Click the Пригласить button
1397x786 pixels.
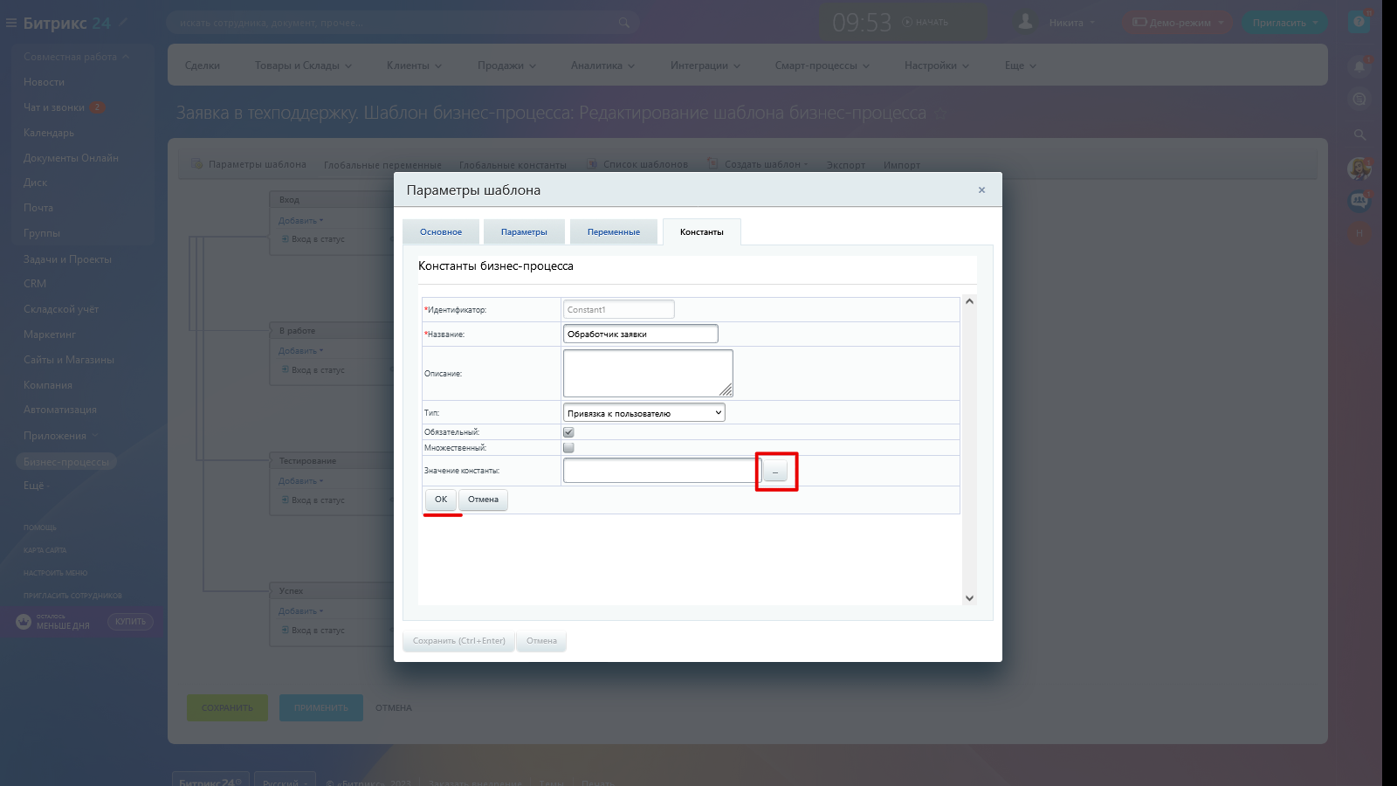click(x=1284, y=23)
